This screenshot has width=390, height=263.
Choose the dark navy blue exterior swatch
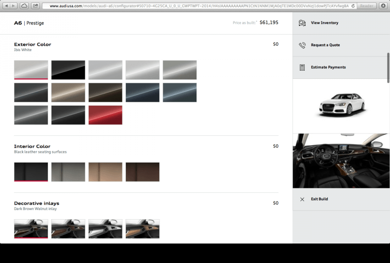click(142, 93)
